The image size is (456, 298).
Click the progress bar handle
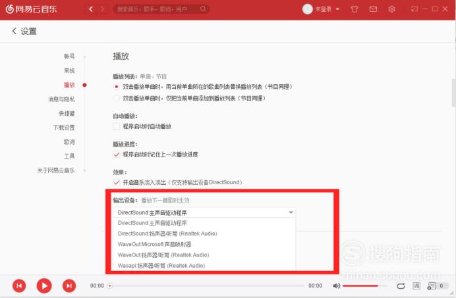109,286
